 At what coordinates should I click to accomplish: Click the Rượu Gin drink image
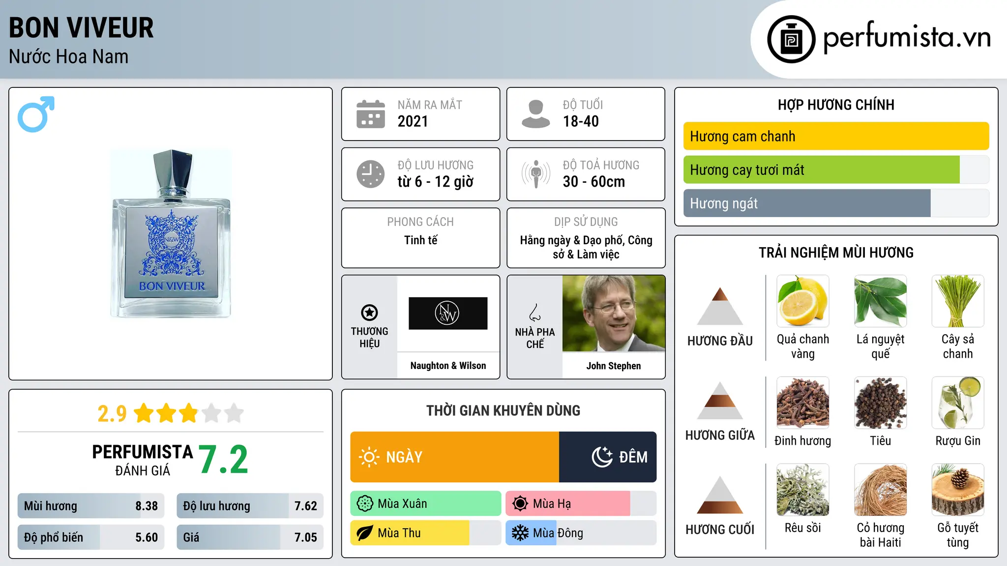coord(958,403)
